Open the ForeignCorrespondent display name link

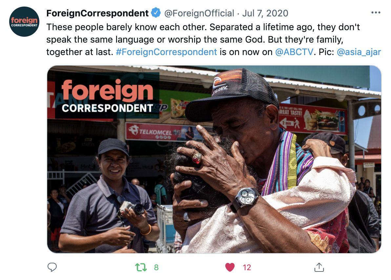pyautogui.click(x=97, y=13)
